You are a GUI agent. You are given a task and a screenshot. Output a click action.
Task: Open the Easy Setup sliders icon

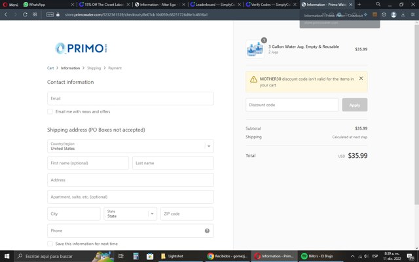[412, 14]
